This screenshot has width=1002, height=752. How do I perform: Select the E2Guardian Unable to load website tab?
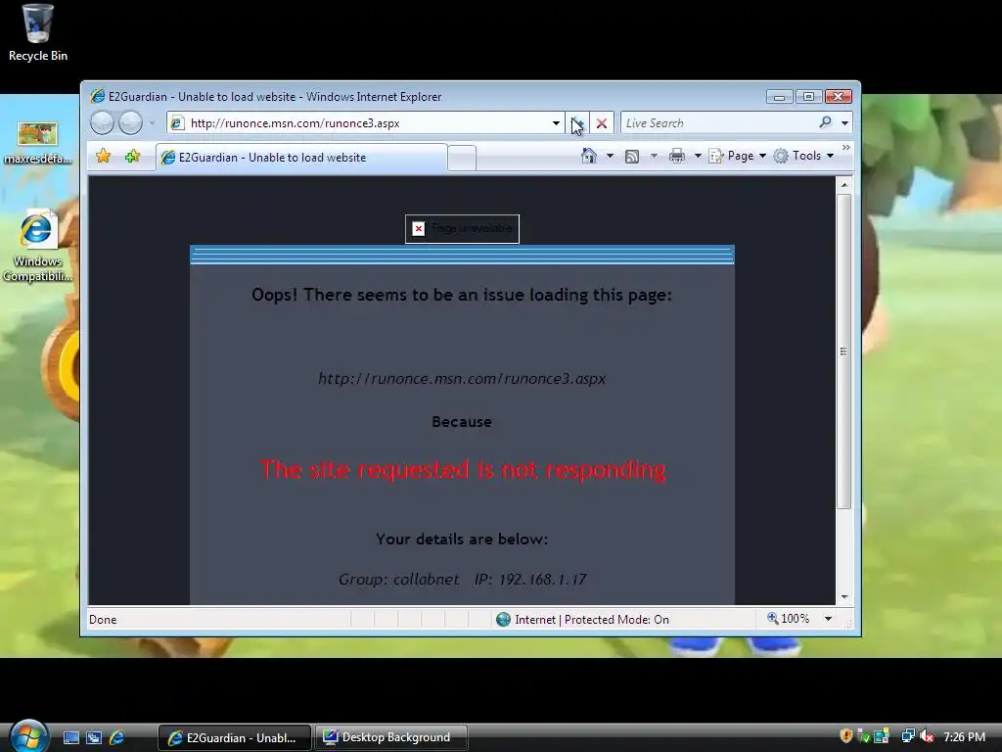(x=301, y=158)
